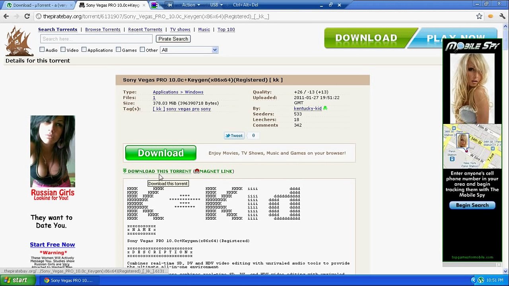Close the uTorrent download tab
The width and height of the screenshot is (509, 286).
(x=72, y=5)
